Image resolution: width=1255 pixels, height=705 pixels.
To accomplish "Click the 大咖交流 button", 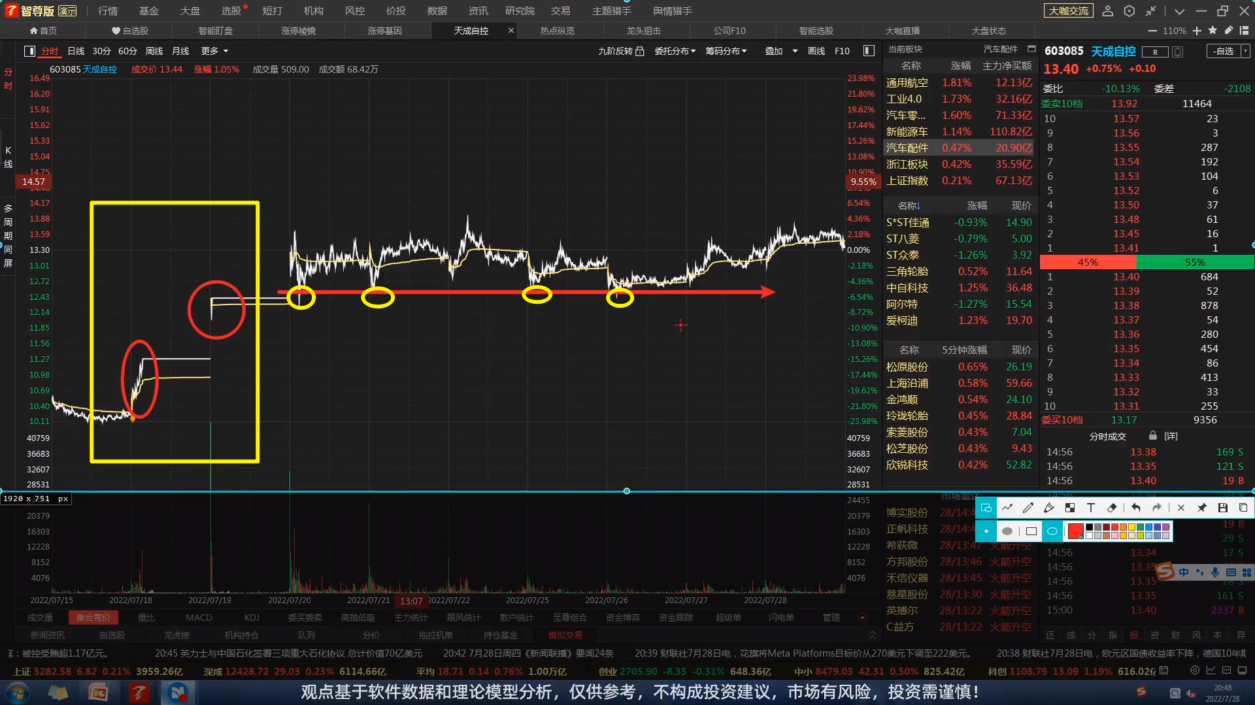I will pyautogui.click(x=1069, y=11).
